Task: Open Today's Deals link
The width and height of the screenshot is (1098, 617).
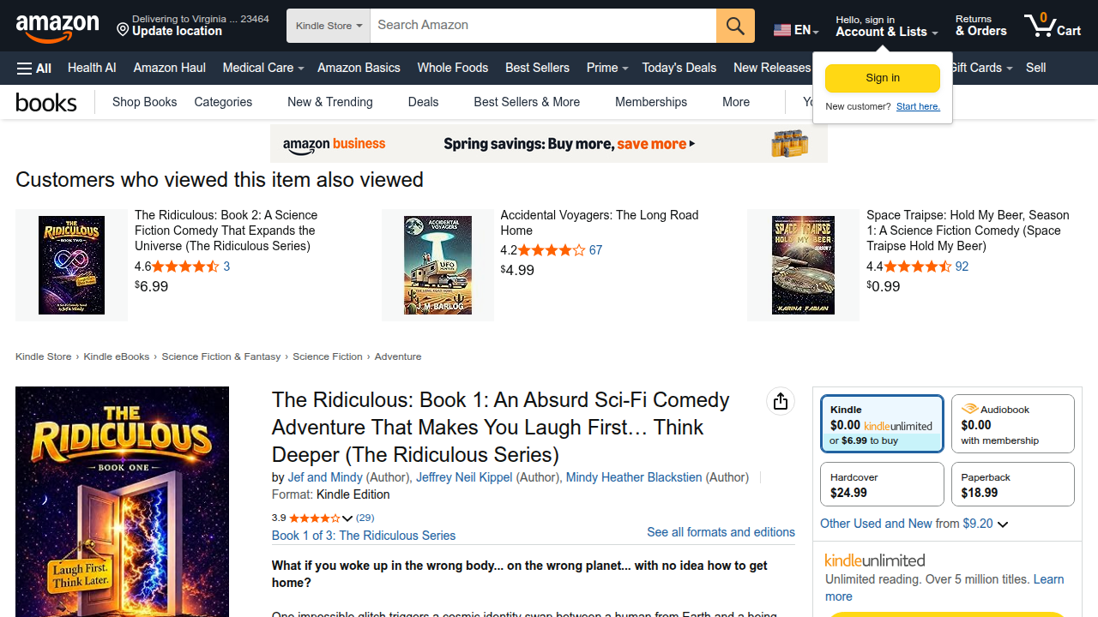Action: click(679, 68)
